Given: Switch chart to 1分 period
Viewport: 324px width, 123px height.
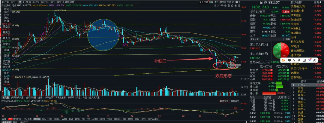Looking at the screenshot, I should coord(37,2).
